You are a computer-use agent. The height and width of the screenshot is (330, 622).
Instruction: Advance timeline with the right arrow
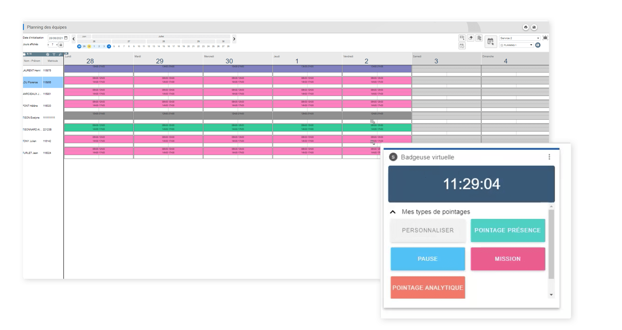coord(234,39)
